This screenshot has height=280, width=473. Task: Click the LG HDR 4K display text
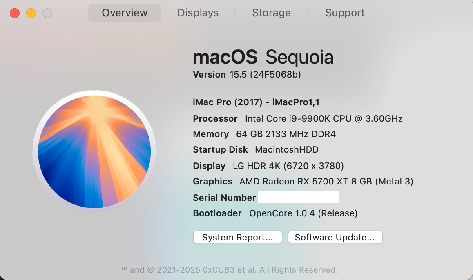pos(288,166)
